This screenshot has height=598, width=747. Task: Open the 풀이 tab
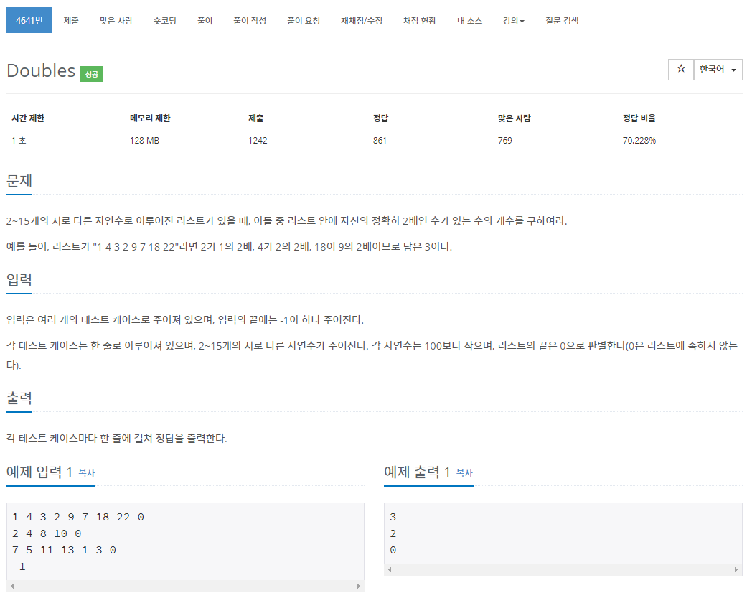pyautogui.click(x=205, y=20)
